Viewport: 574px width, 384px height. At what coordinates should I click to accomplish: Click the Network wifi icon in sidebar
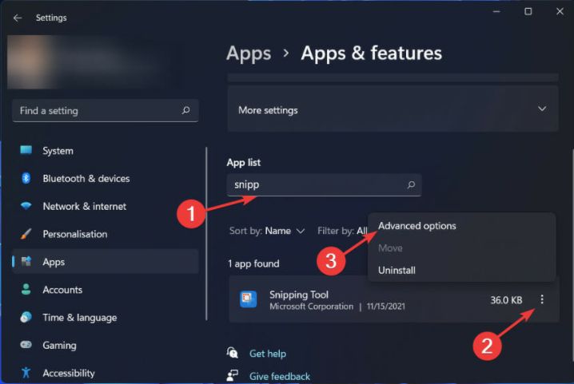(x=26, y=205)
